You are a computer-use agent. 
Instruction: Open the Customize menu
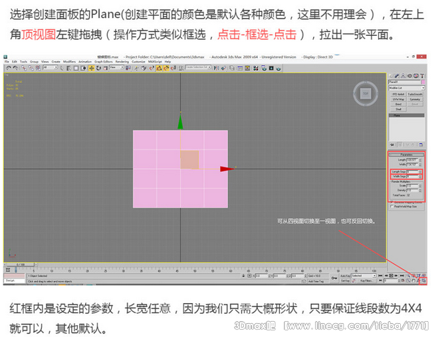[138, 62]
